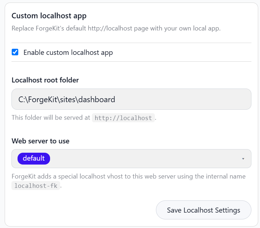This screenshot has width=260, height=228.
Task: Click the blue checkmark icon
Action: point(15,52)
